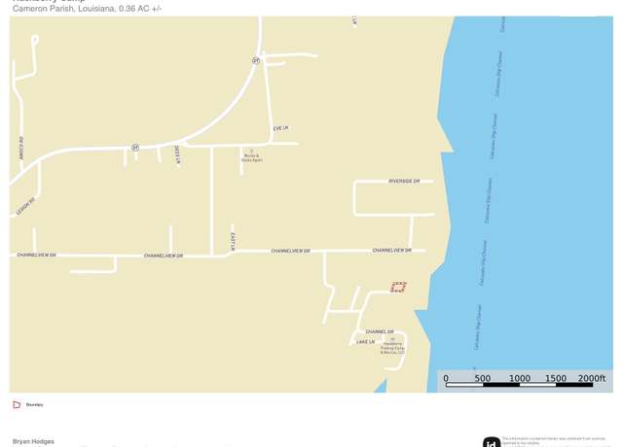Click the Lake Ln street label
The image size is (623, 447).
(x=365, y=342)
